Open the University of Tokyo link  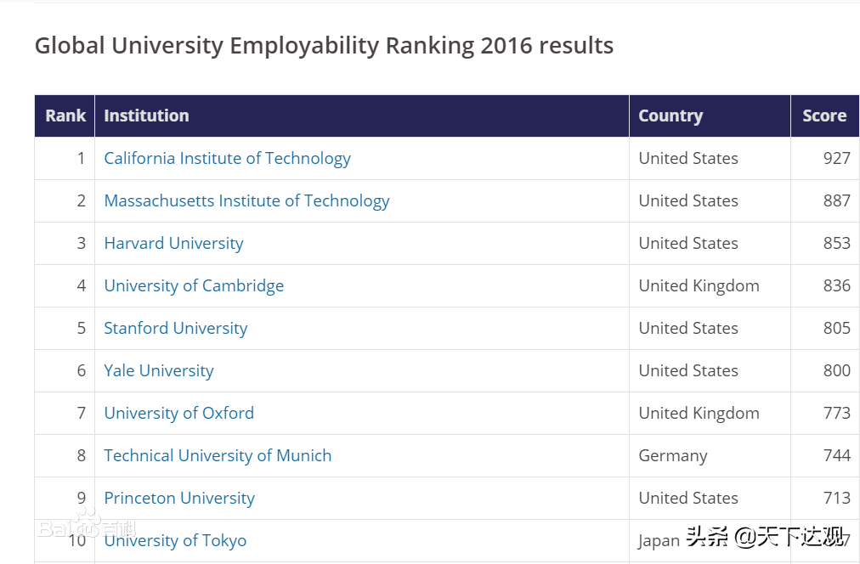click(x=175, y=540)
